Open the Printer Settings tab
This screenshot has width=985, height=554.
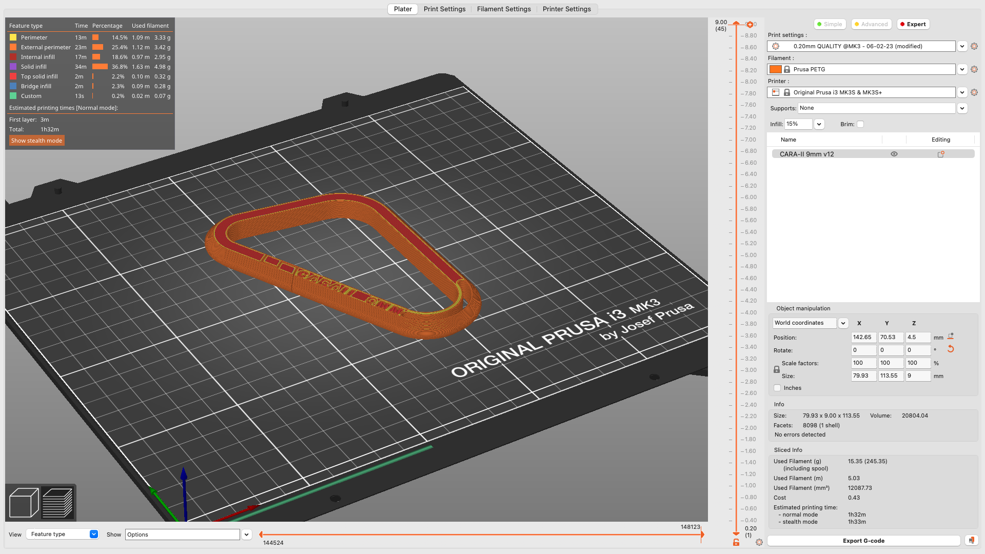click(x=566, y=9)
